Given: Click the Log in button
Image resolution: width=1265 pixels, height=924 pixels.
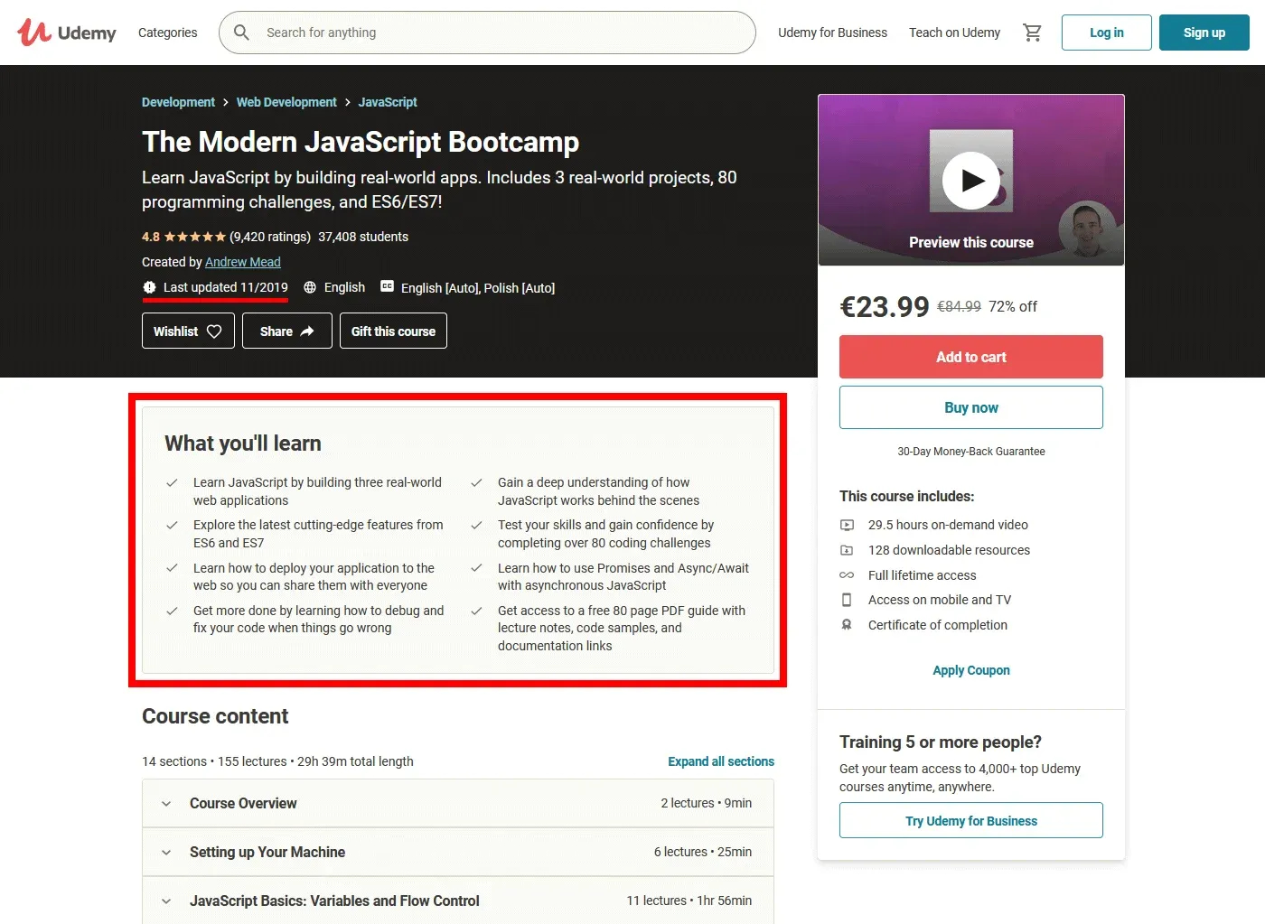Looking at the screenshot, I should pyautogui.click(x=1107, y=33).
